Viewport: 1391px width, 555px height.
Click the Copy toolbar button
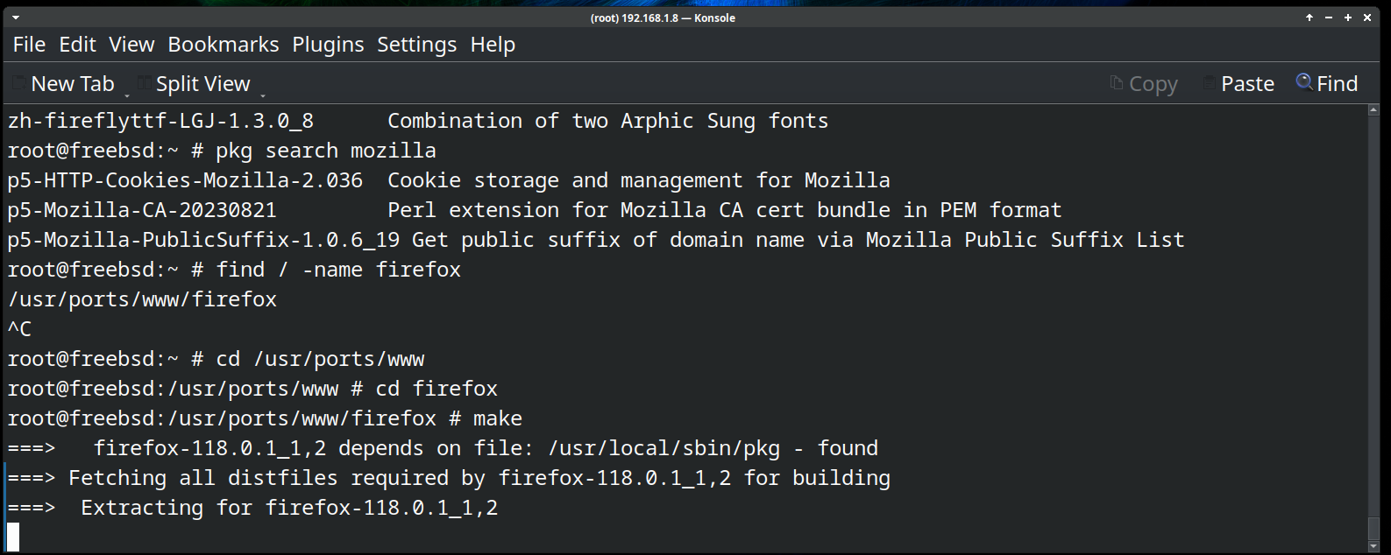pyautogui.click(x=1144, y=84)
